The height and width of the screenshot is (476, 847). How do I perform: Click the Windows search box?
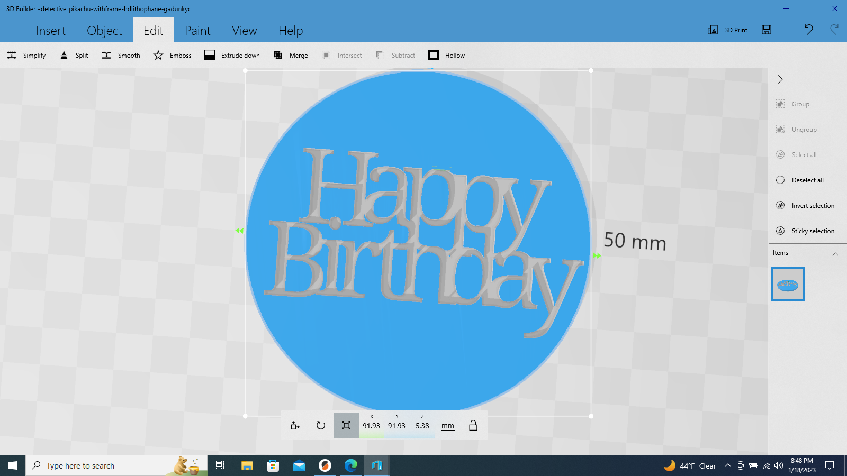[116, 465]
